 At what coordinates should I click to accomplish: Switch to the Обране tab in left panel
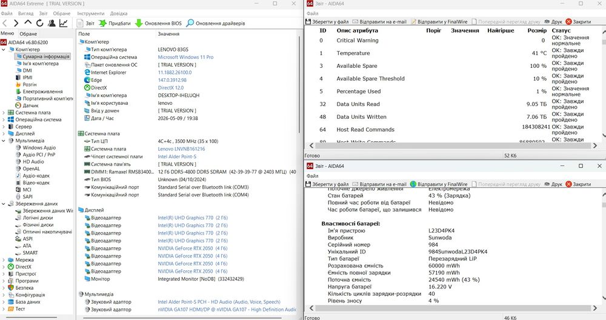(x=28, y=33)
